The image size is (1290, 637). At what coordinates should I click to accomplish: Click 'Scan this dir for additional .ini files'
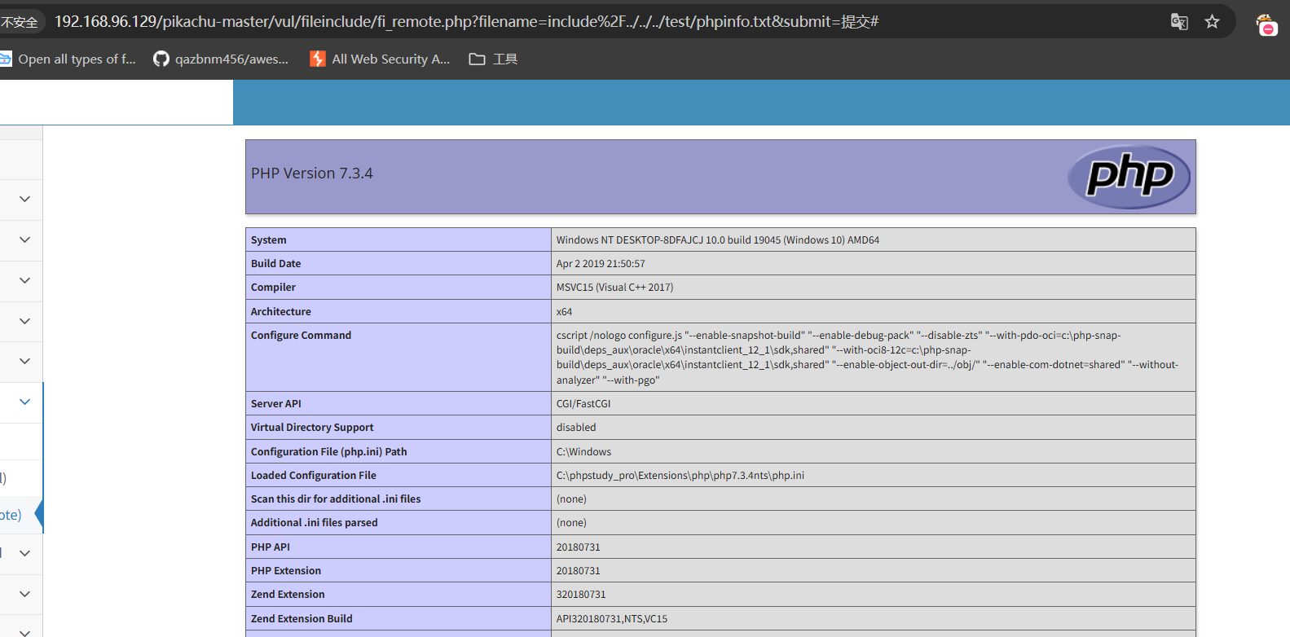click(x=336, y=499)
